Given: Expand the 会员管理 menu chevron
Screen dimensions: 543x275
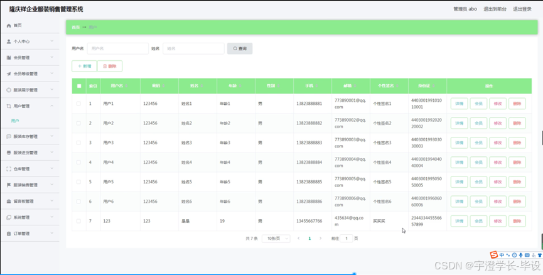Looking at the screenshot, I should click(x=52, y=57).
